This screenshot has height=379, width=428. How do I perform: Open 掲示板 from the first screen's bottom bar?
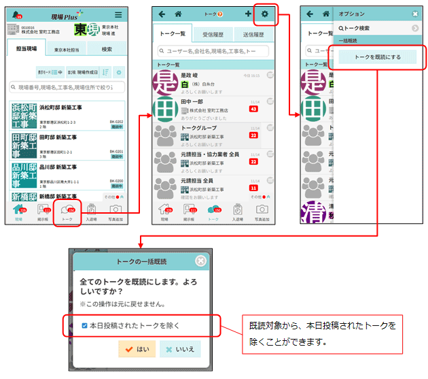point(42,212)
